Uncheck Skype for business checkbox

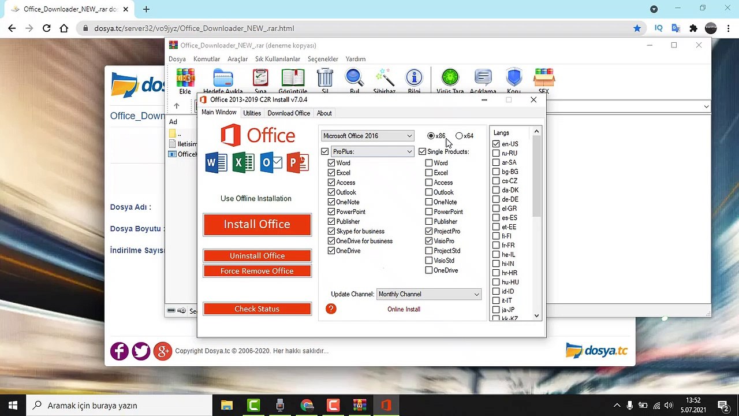tap(331, 231)
